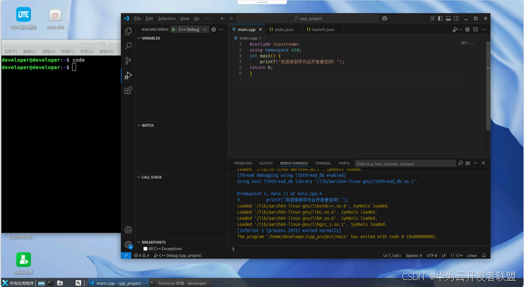This screenshot has height=287, width=524.
Task: Open the Selection menu
Action: 167,18
